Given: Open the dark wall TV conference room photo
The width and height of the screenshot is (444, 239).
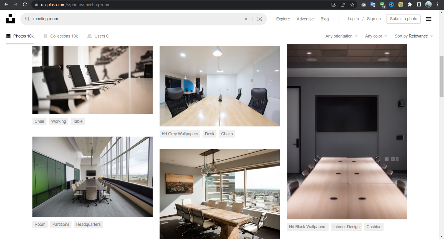Looking at the screenshot, I should 347,132.
